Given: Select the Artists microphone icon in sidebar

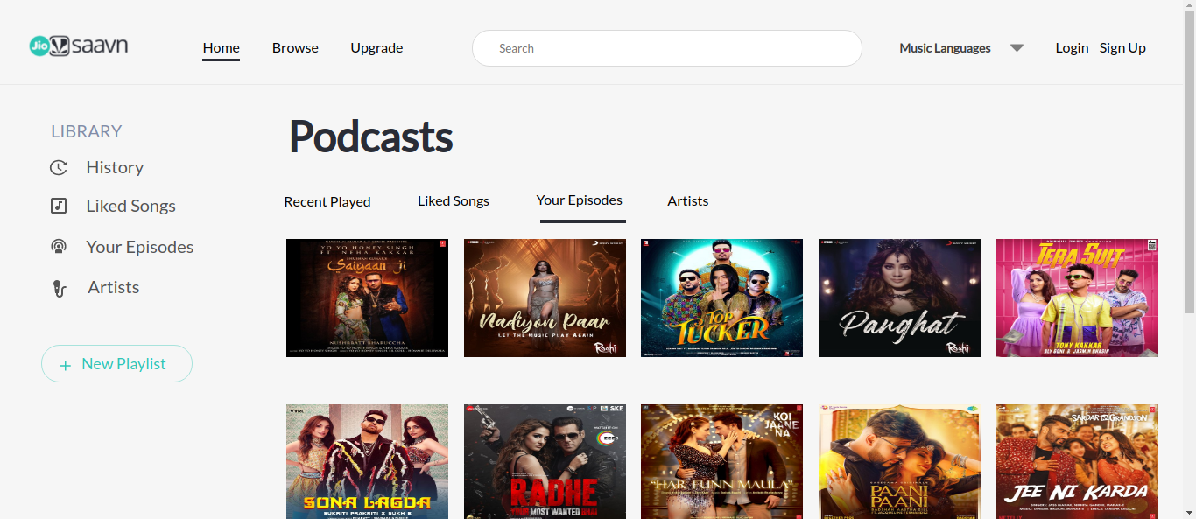Looking at the screenshot, I should coord(58,286).
